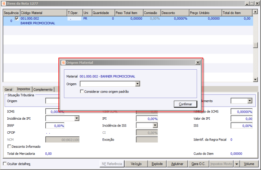Click the Impostos Movto button
Viewport: 261px width, 170px height.
tap(221, 164)
